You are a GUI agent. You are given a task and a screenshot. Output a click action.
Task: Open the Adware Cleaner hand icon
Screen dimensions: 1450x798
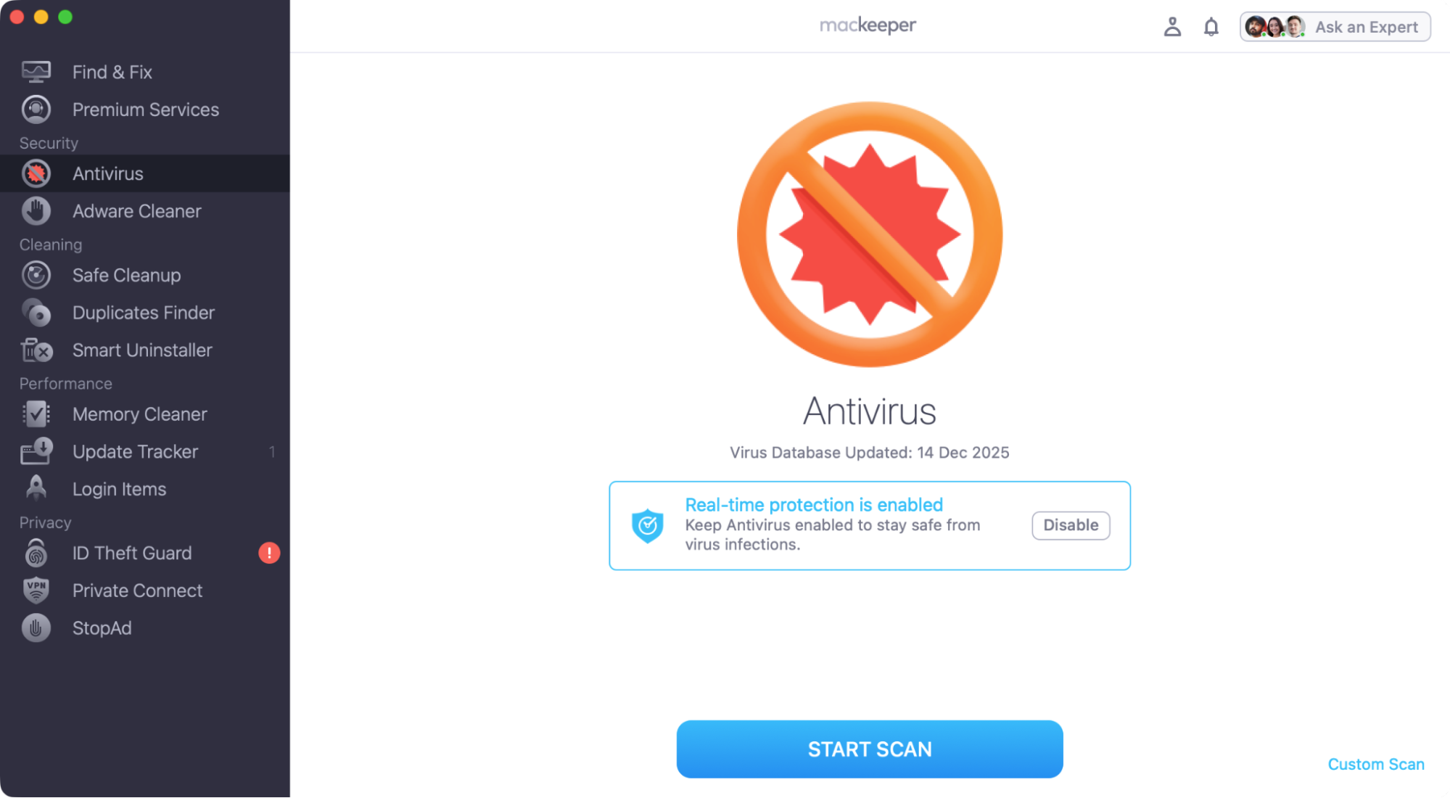point(35,210)
